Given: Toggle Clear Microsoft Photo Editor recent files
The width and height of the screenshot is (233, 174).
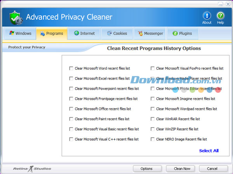Looking at the screenshot, I should pos(153,89).
